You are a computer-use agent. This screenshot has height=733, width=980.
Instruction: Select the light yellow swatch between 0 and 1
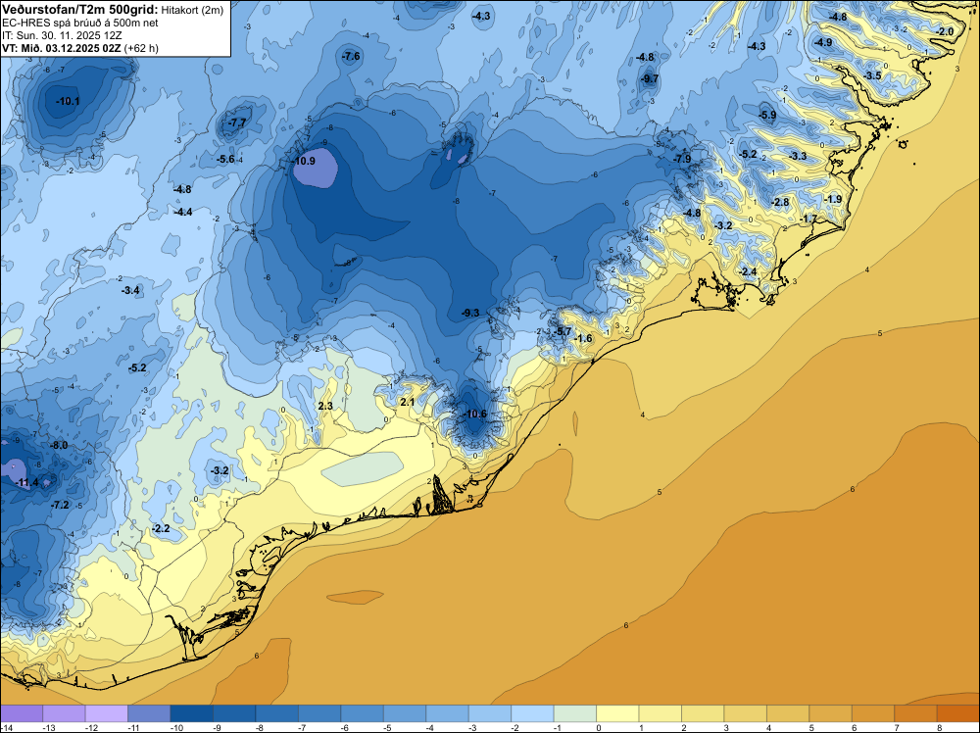click(x=617, y=713)
